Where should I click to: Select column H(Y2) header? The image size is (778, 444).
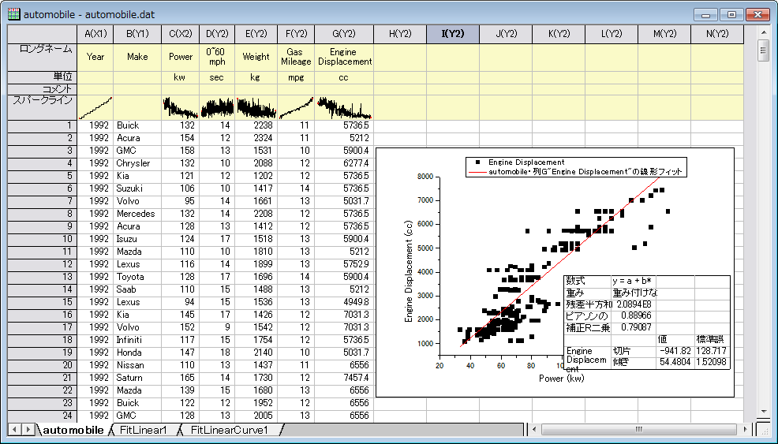(x=400, y=34)
